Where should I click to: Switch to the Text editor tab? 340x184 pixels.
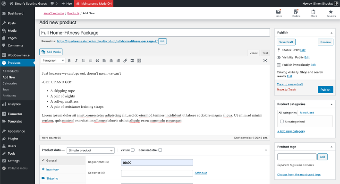tap(265, 53)
